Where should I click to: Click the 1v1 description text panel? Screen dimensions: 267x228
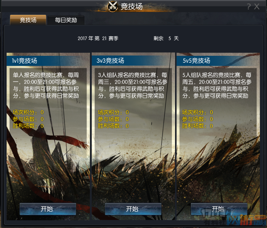click(46, 85)
